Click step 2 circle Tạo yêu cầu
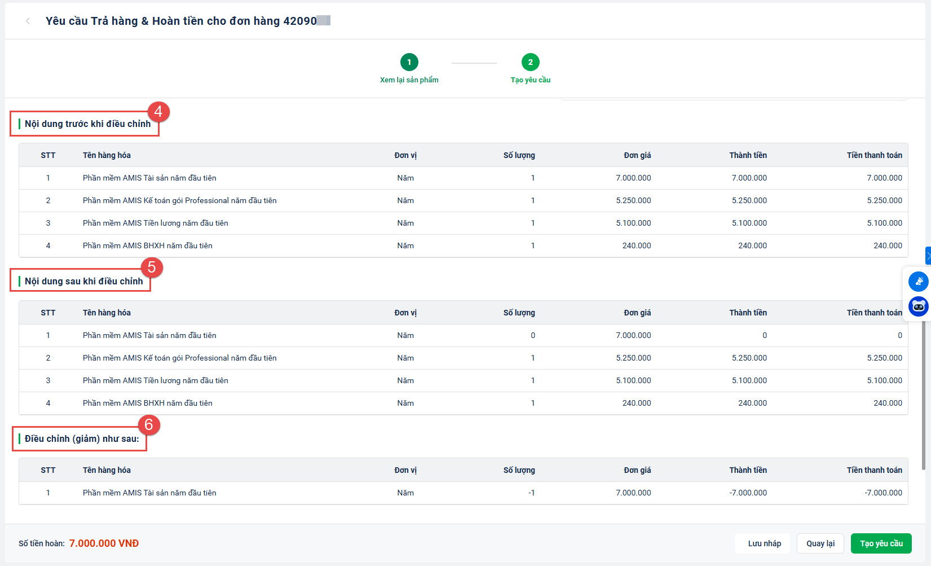The width and height of the screenshot is (931, 566). point(530,62)
